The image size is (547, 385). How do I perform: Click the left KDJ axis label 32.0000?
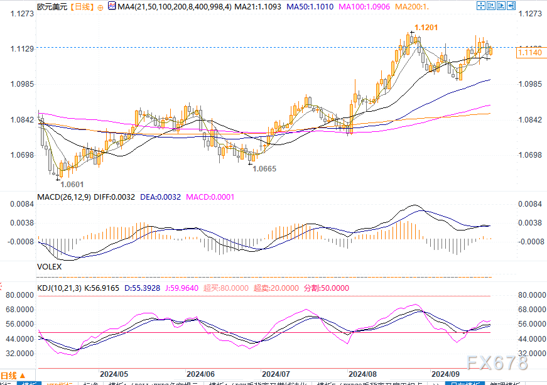tap(19, 354)
